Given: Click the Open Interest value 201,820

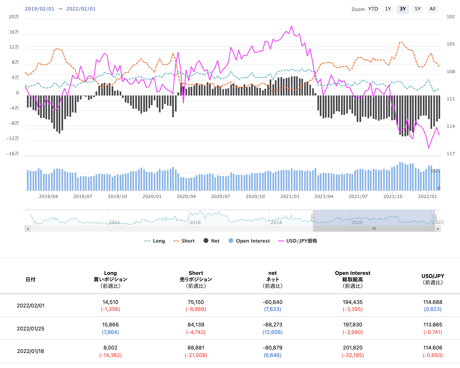Looking at the screenshot, I should pos(353,348).
